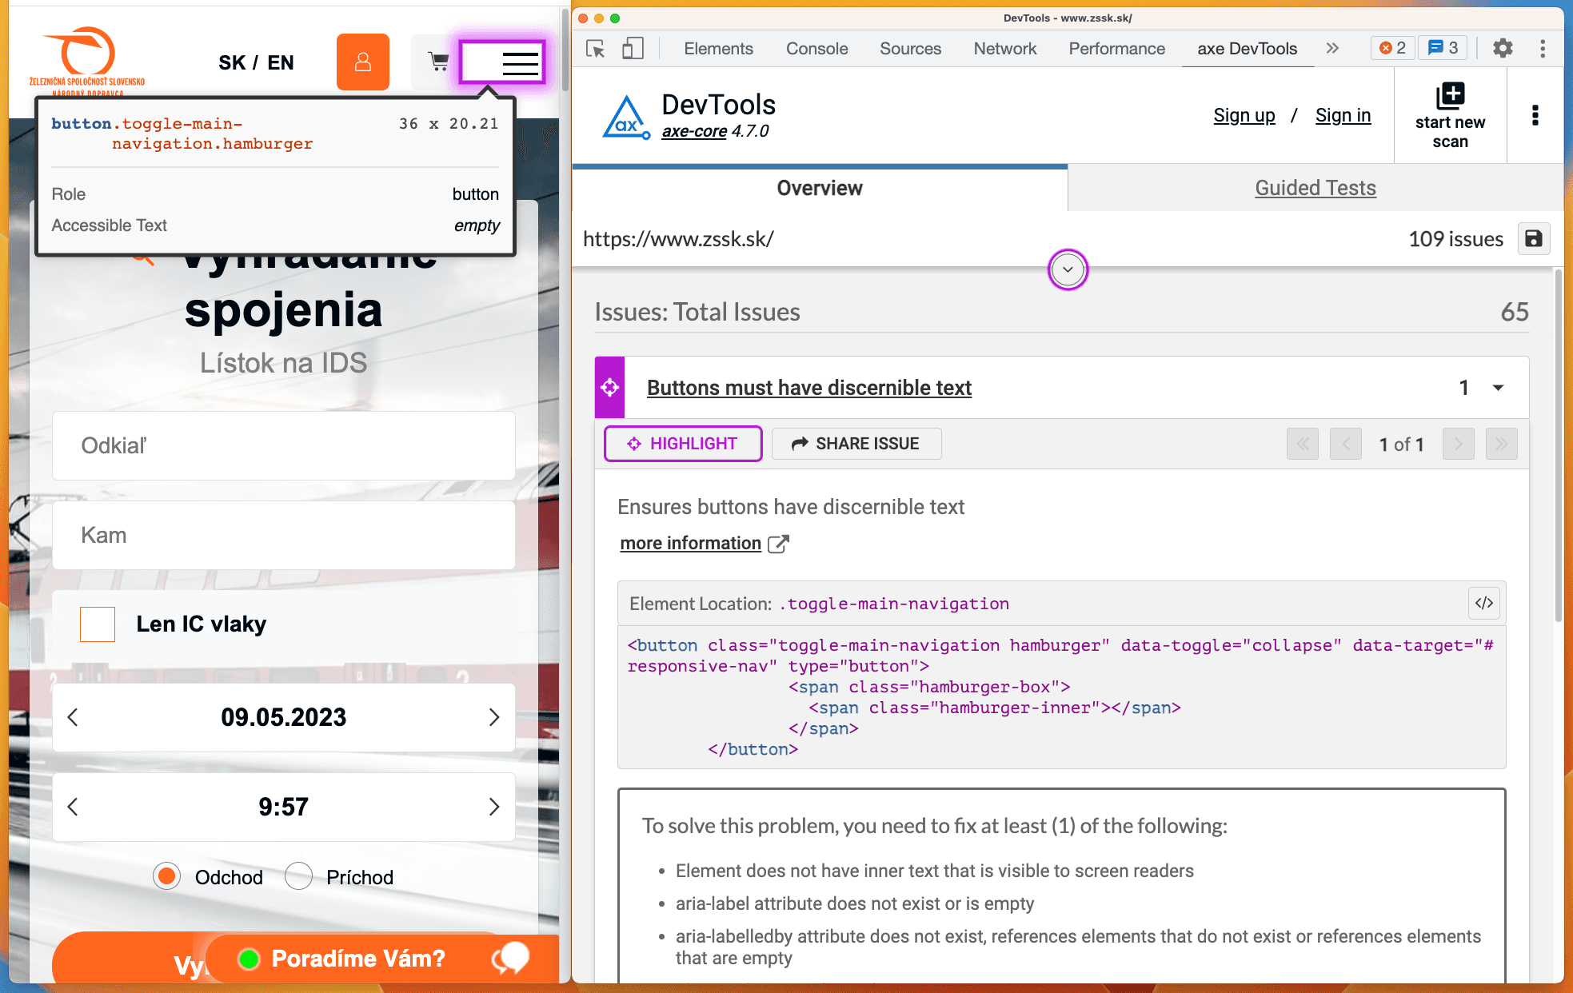This screenshot has width=1573, height=993.
Task: Show more DevTools tabs chevron
Action: [x=1332, y=49]
